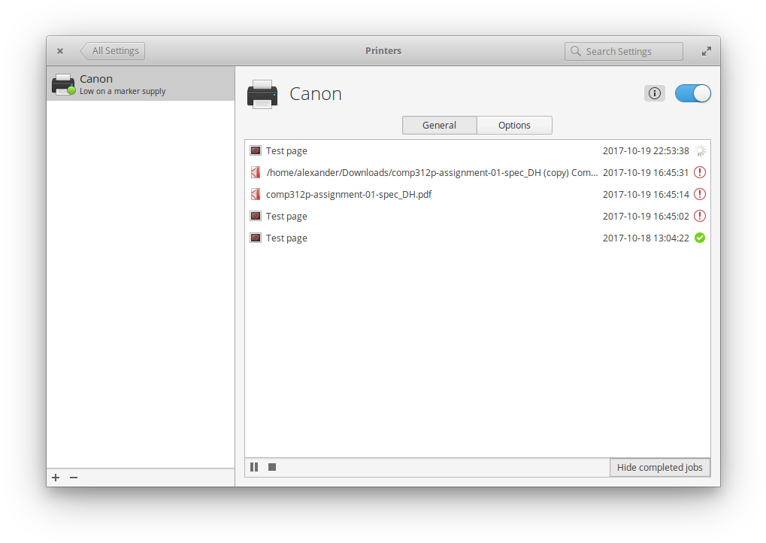This screenshot has height=543, width=766.
Task: Select the Test page job from 22:53:38
Action: click(477, 150)
